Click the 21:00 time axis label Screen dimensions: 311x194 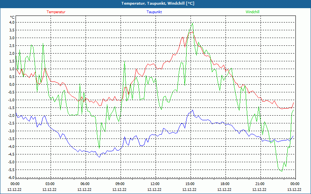coord(260,184)
